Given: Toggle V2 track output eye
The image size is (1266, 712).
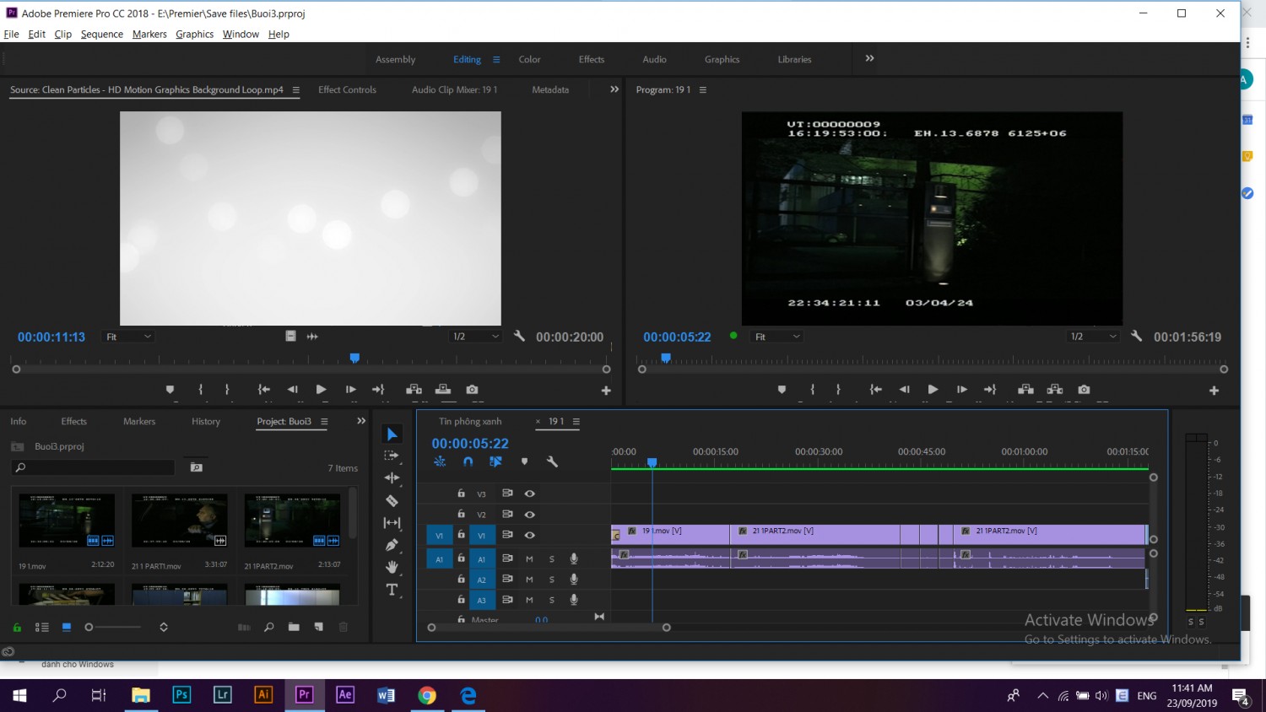Looking at the screenshot, I should pos(529,514).
